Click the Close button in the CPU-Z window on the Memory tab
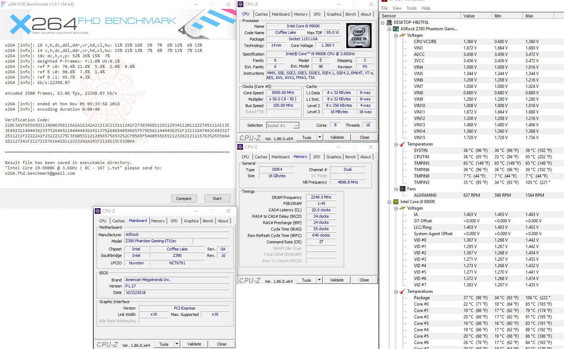Screen dimensions: 564x349 pyautogui.click(x=364, y=280)
